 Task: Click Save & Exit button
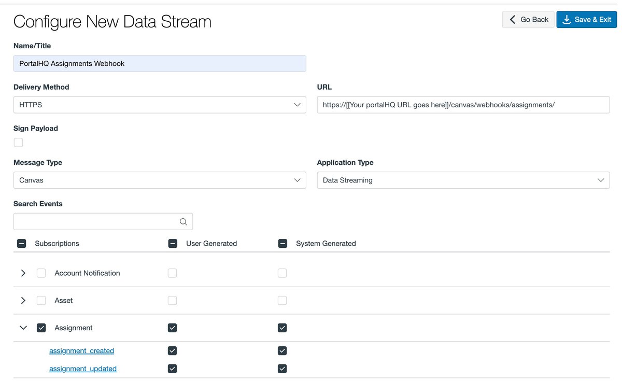pyautogui.click(x=586, y=20)
